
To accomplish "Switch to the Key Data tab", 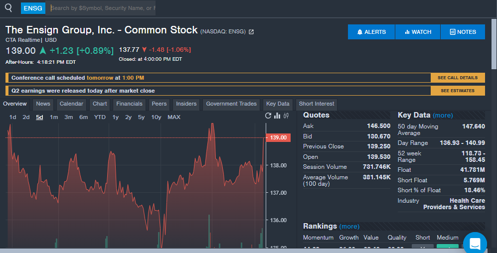I will 278,104.
